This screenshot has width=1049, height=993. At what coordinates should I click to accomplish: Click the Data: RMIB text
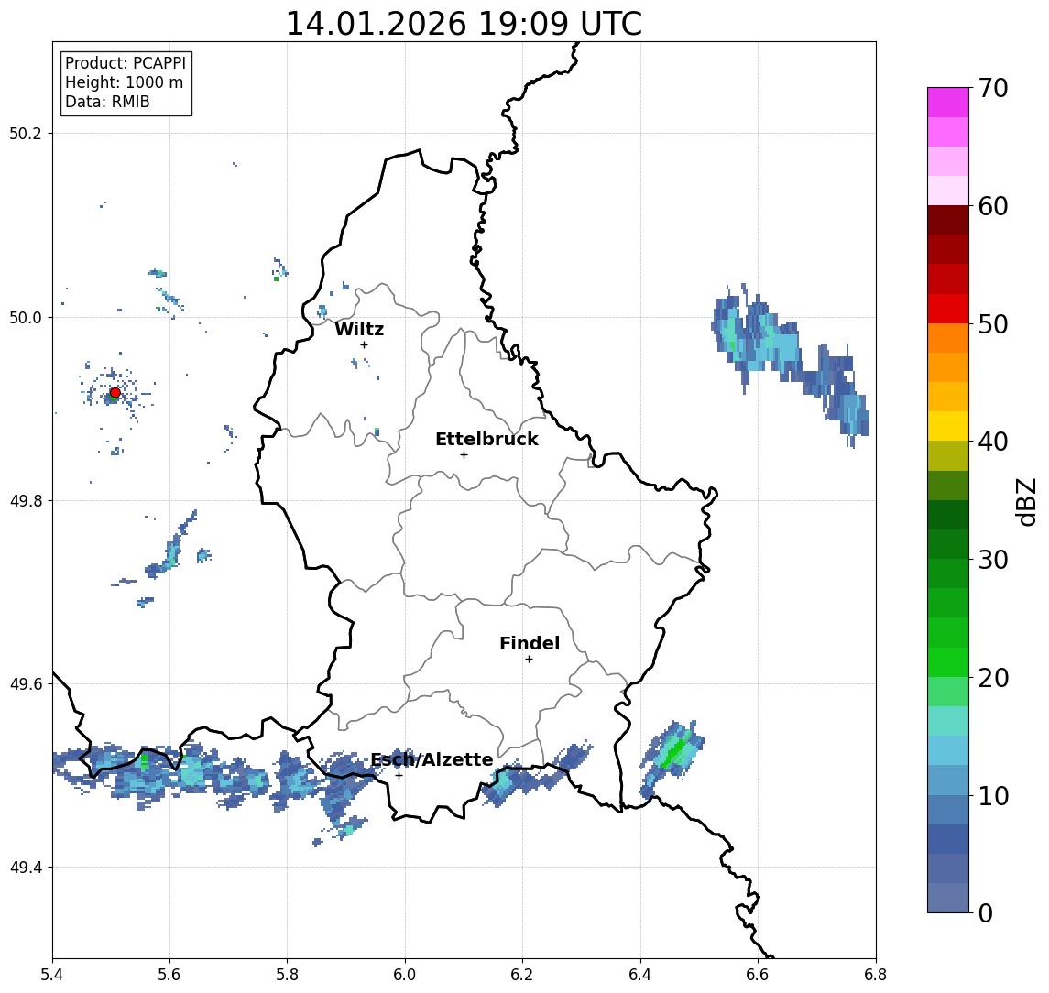107,102
